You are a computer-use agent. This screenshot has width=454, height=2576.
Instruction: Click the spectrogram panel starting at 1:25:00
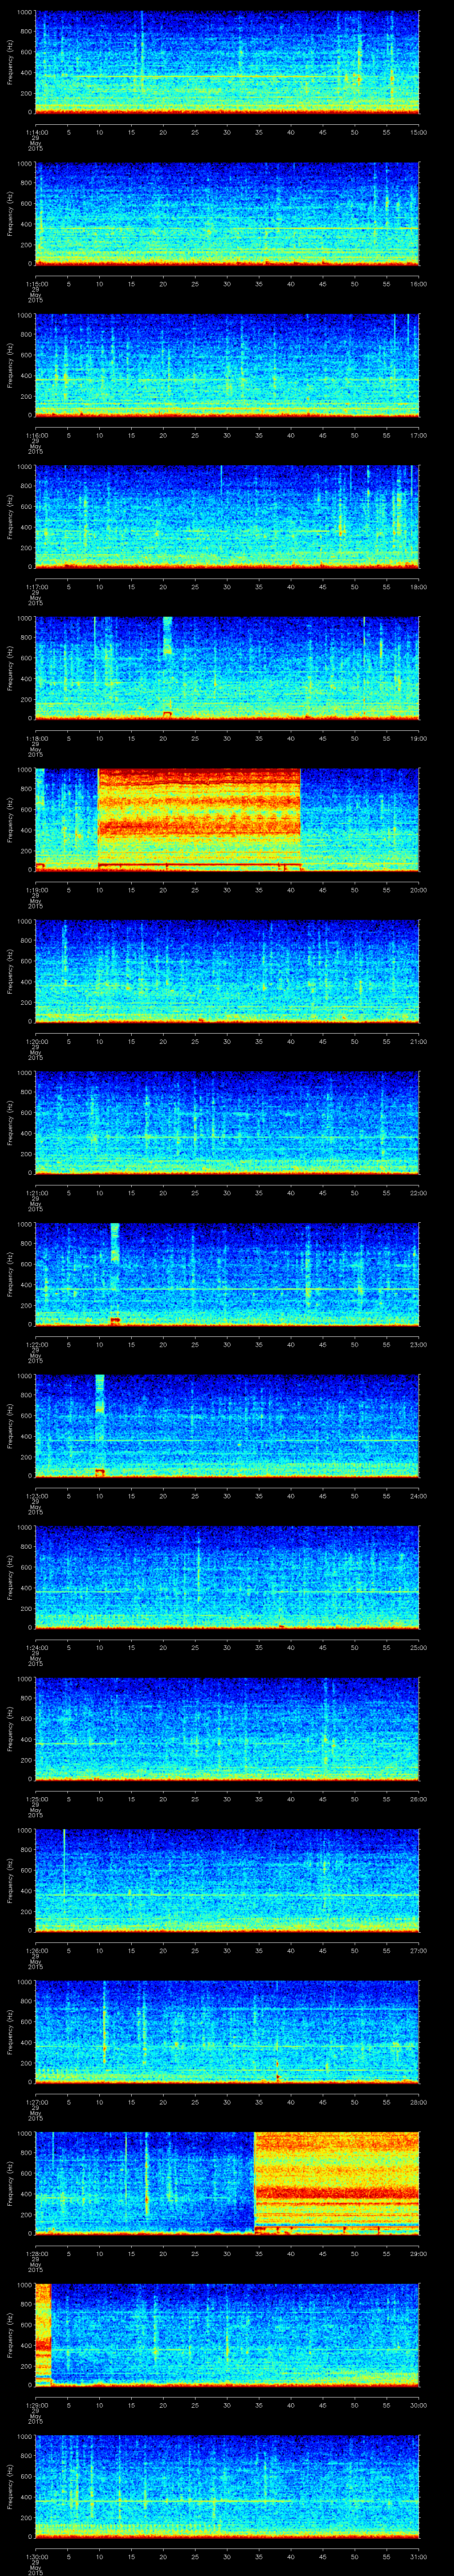(x=227, y=1728)
